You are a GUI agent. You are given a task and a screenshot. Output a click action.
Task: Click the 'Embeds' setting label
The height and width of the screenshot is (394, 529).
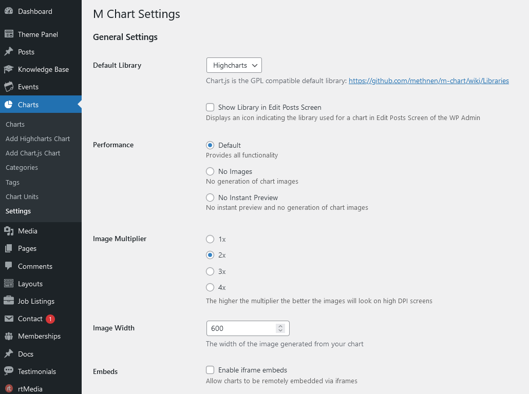(105, 371)
